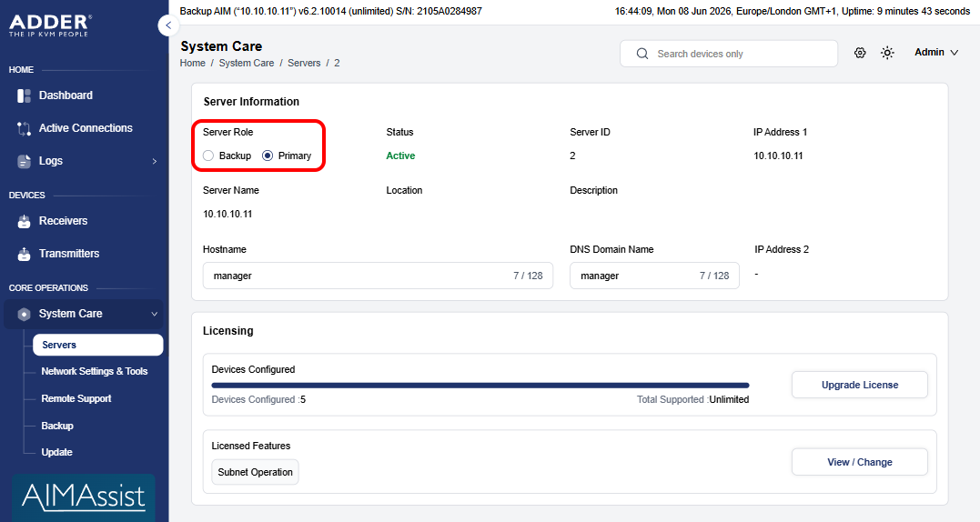Go to Active Connections page
Image resolution: width=980 pixels, height=522 pixels.
pos(86,128)
